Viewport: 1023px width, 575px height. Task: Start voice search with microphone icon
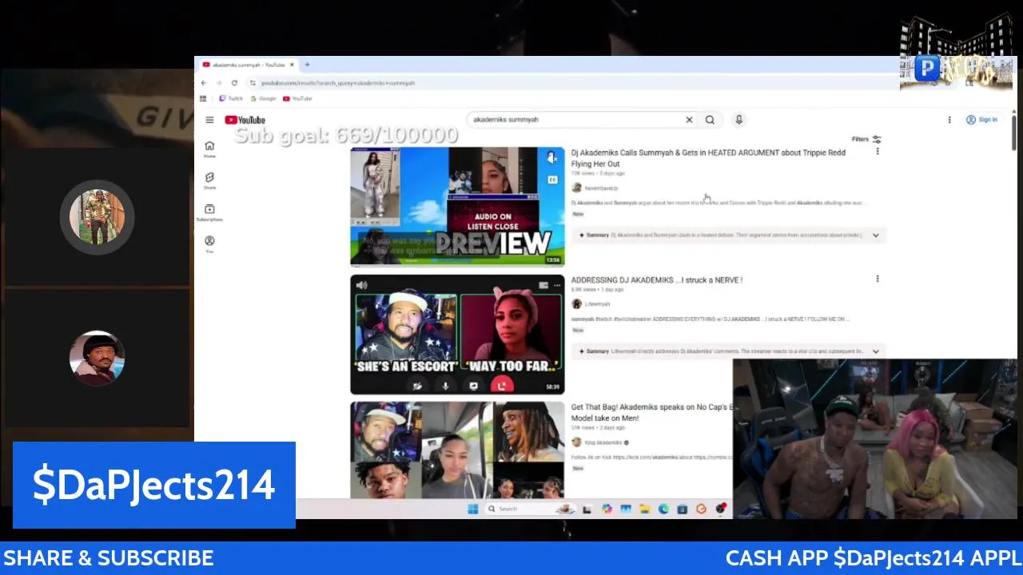coord(738,120)
